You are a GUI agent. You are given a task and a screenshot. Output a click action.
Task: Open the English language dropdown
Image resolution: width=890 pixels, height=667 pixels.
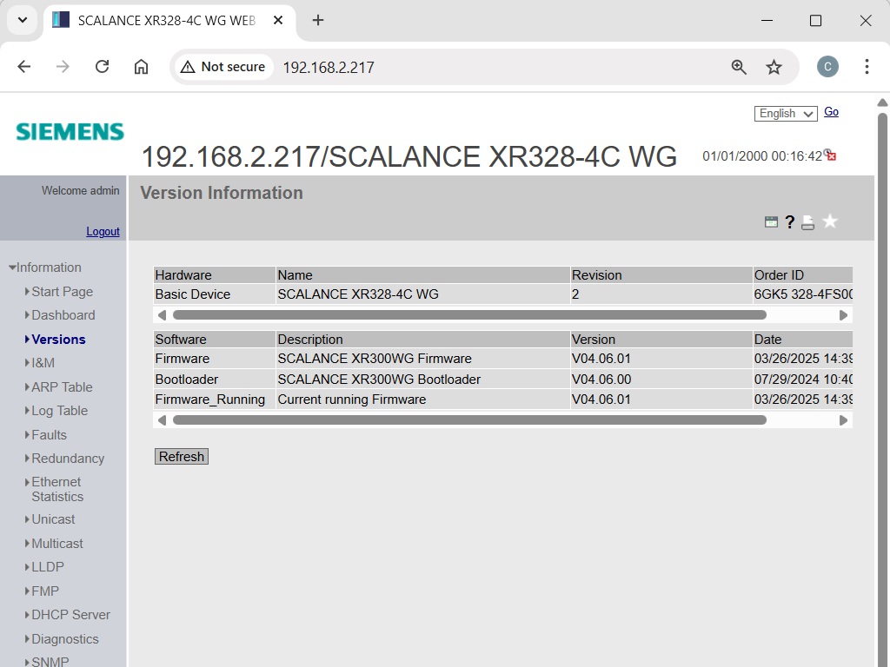[x=785, y=114]
